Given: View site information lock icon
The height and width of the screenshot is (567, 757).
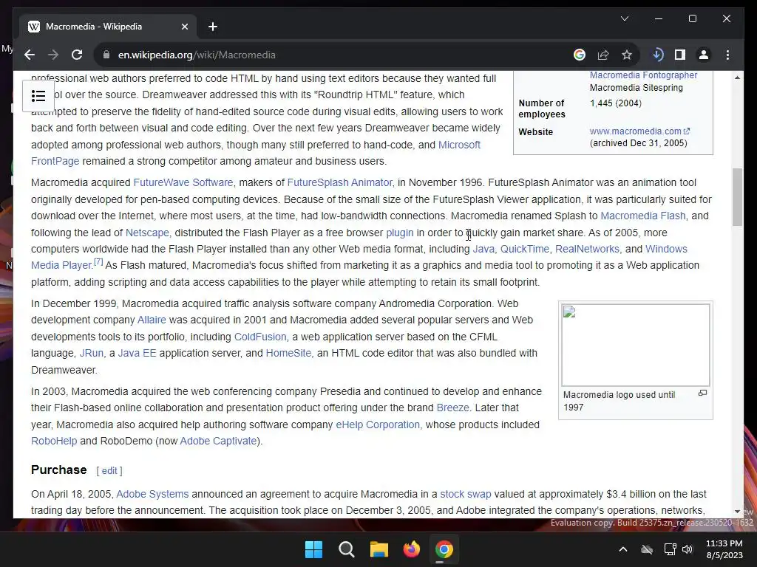Looking at the screenshot, I should (x=106, y=55).
